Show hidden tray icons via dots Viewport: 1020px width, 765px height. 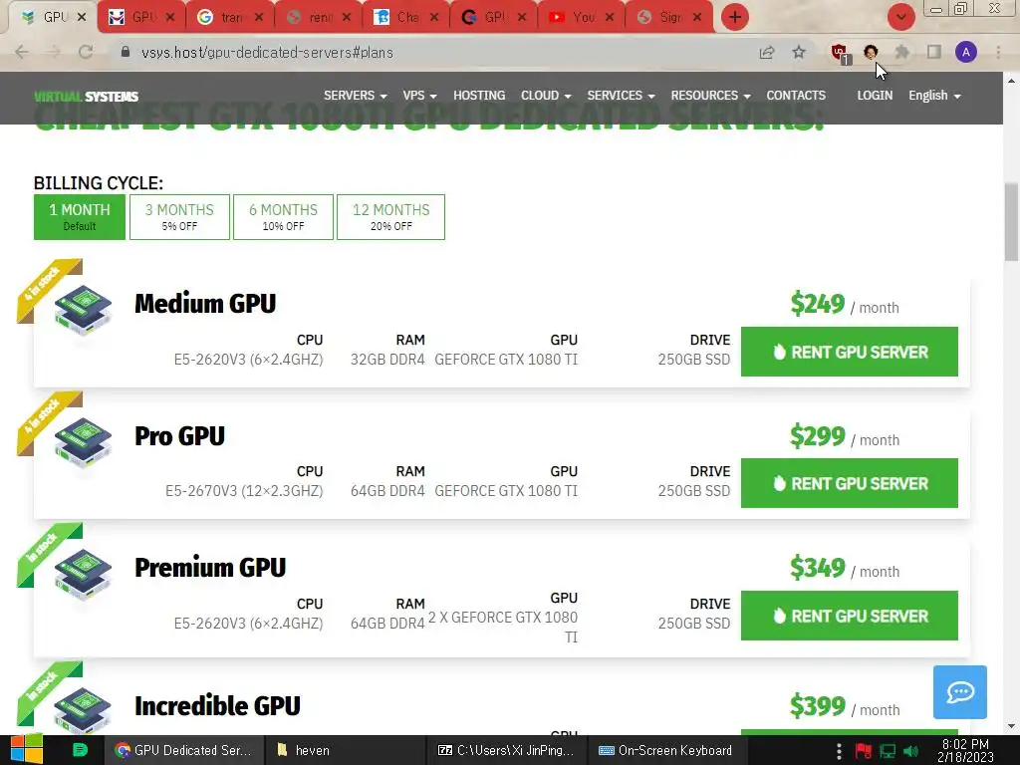pos(839,751)
